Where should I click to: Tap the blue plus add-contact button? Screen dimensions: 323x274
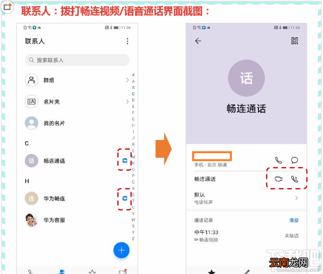coord(121,250)
